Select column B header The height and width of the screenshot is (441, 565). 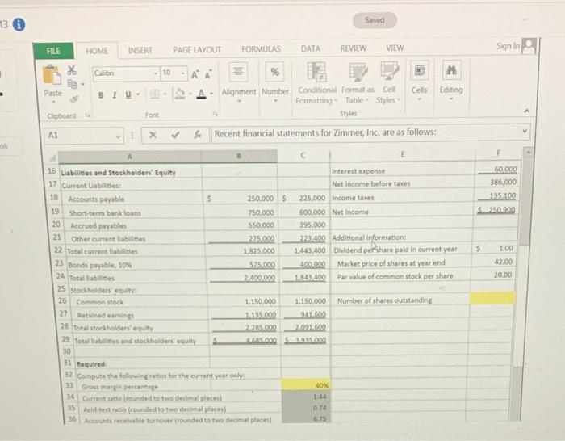point(239,156)
